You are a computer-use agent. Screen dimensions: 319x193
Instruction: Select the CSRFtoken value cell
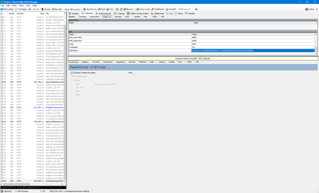tap(253, 50)
